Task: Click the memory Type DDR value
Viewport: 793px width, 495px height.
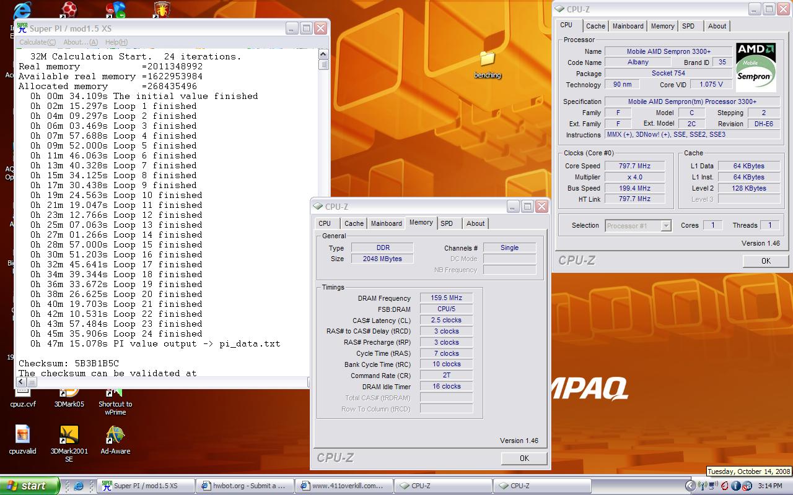Action: click(x=382, y=247)
